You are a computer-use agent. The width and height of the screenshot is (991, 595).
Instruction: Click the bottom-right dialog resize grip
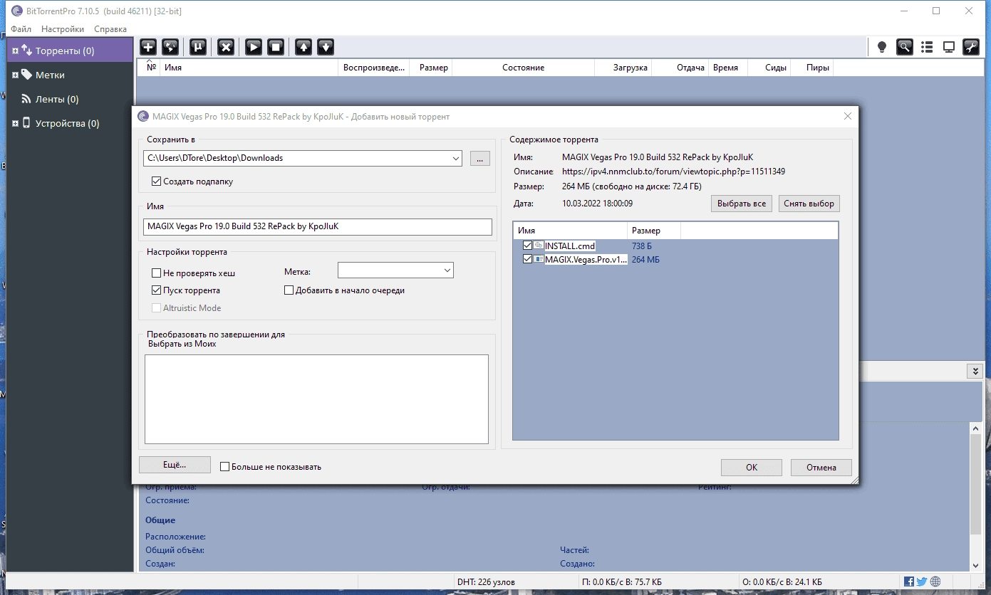[x=853, y=480]
